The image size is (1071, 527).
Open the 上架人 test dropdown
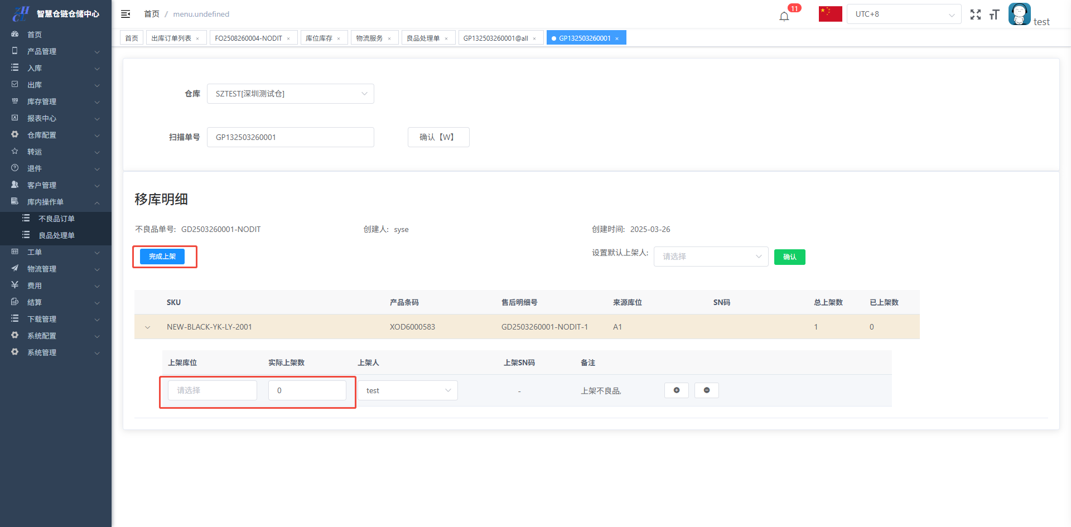point(407,390)
